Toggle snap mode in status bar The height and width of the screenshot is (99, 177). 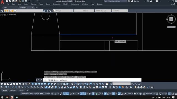click(x=56, y=94)
